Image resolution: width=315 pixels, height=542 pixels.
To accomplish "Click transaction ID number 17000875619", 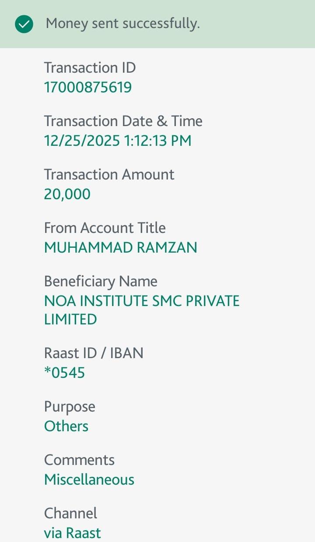I will (x=88, y=87).
